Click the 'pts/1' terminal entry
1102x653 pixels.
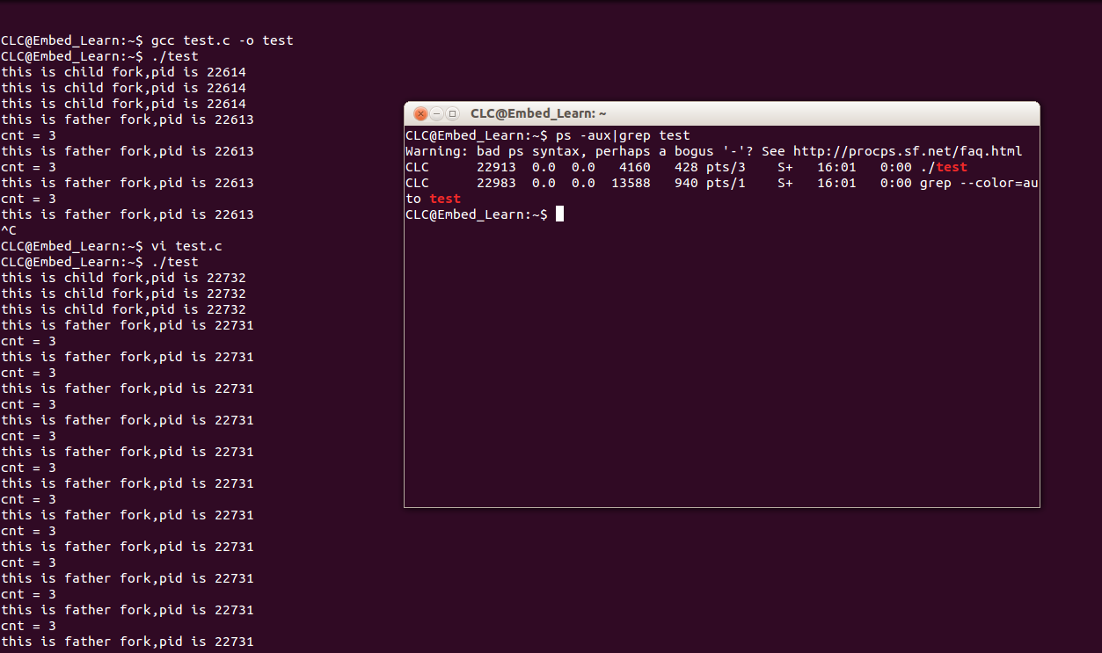726,183
